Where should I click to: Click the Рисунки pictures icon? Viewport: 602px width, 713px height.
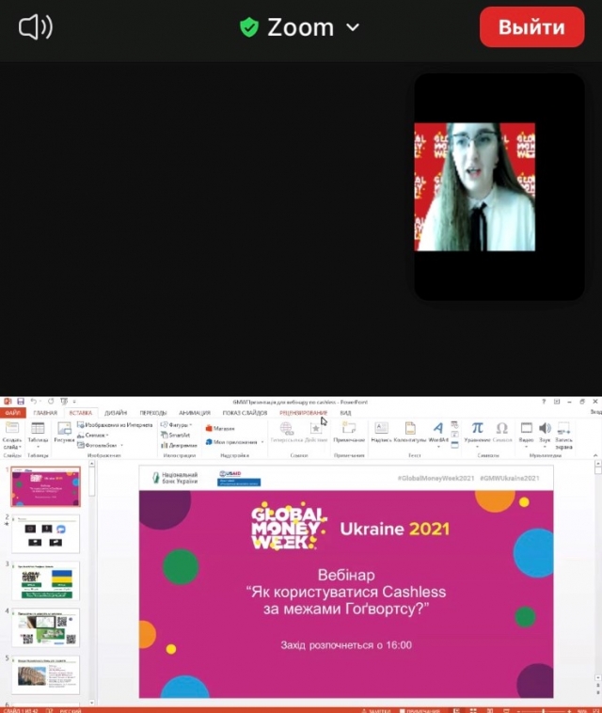[64, 428]
